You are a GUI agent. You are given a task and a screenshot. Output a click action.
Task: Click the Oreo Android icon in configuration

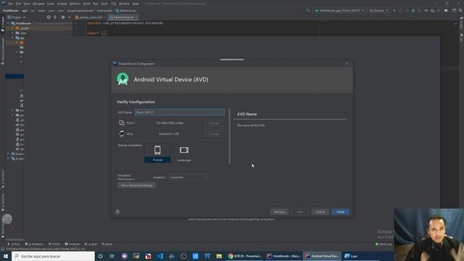[x=122, y=133]
